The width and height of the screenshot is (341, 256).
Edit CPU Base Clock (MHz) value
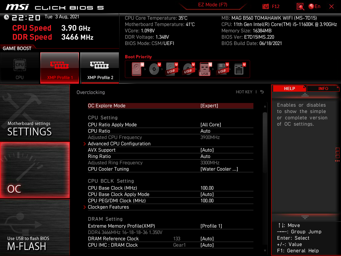coord(170,188)
